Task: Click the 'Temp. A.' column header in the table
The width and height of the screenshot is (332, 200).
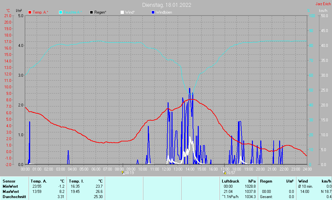Action: coord(39,181)
